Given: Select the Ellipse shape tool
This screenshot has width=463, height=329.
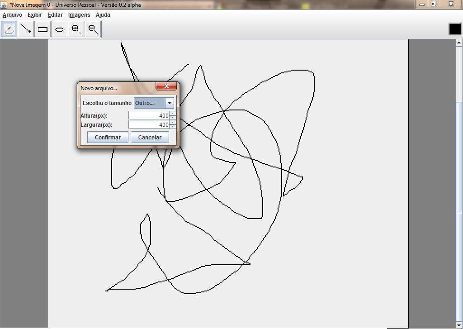Looking at the screenshot, I should [59, 29].
